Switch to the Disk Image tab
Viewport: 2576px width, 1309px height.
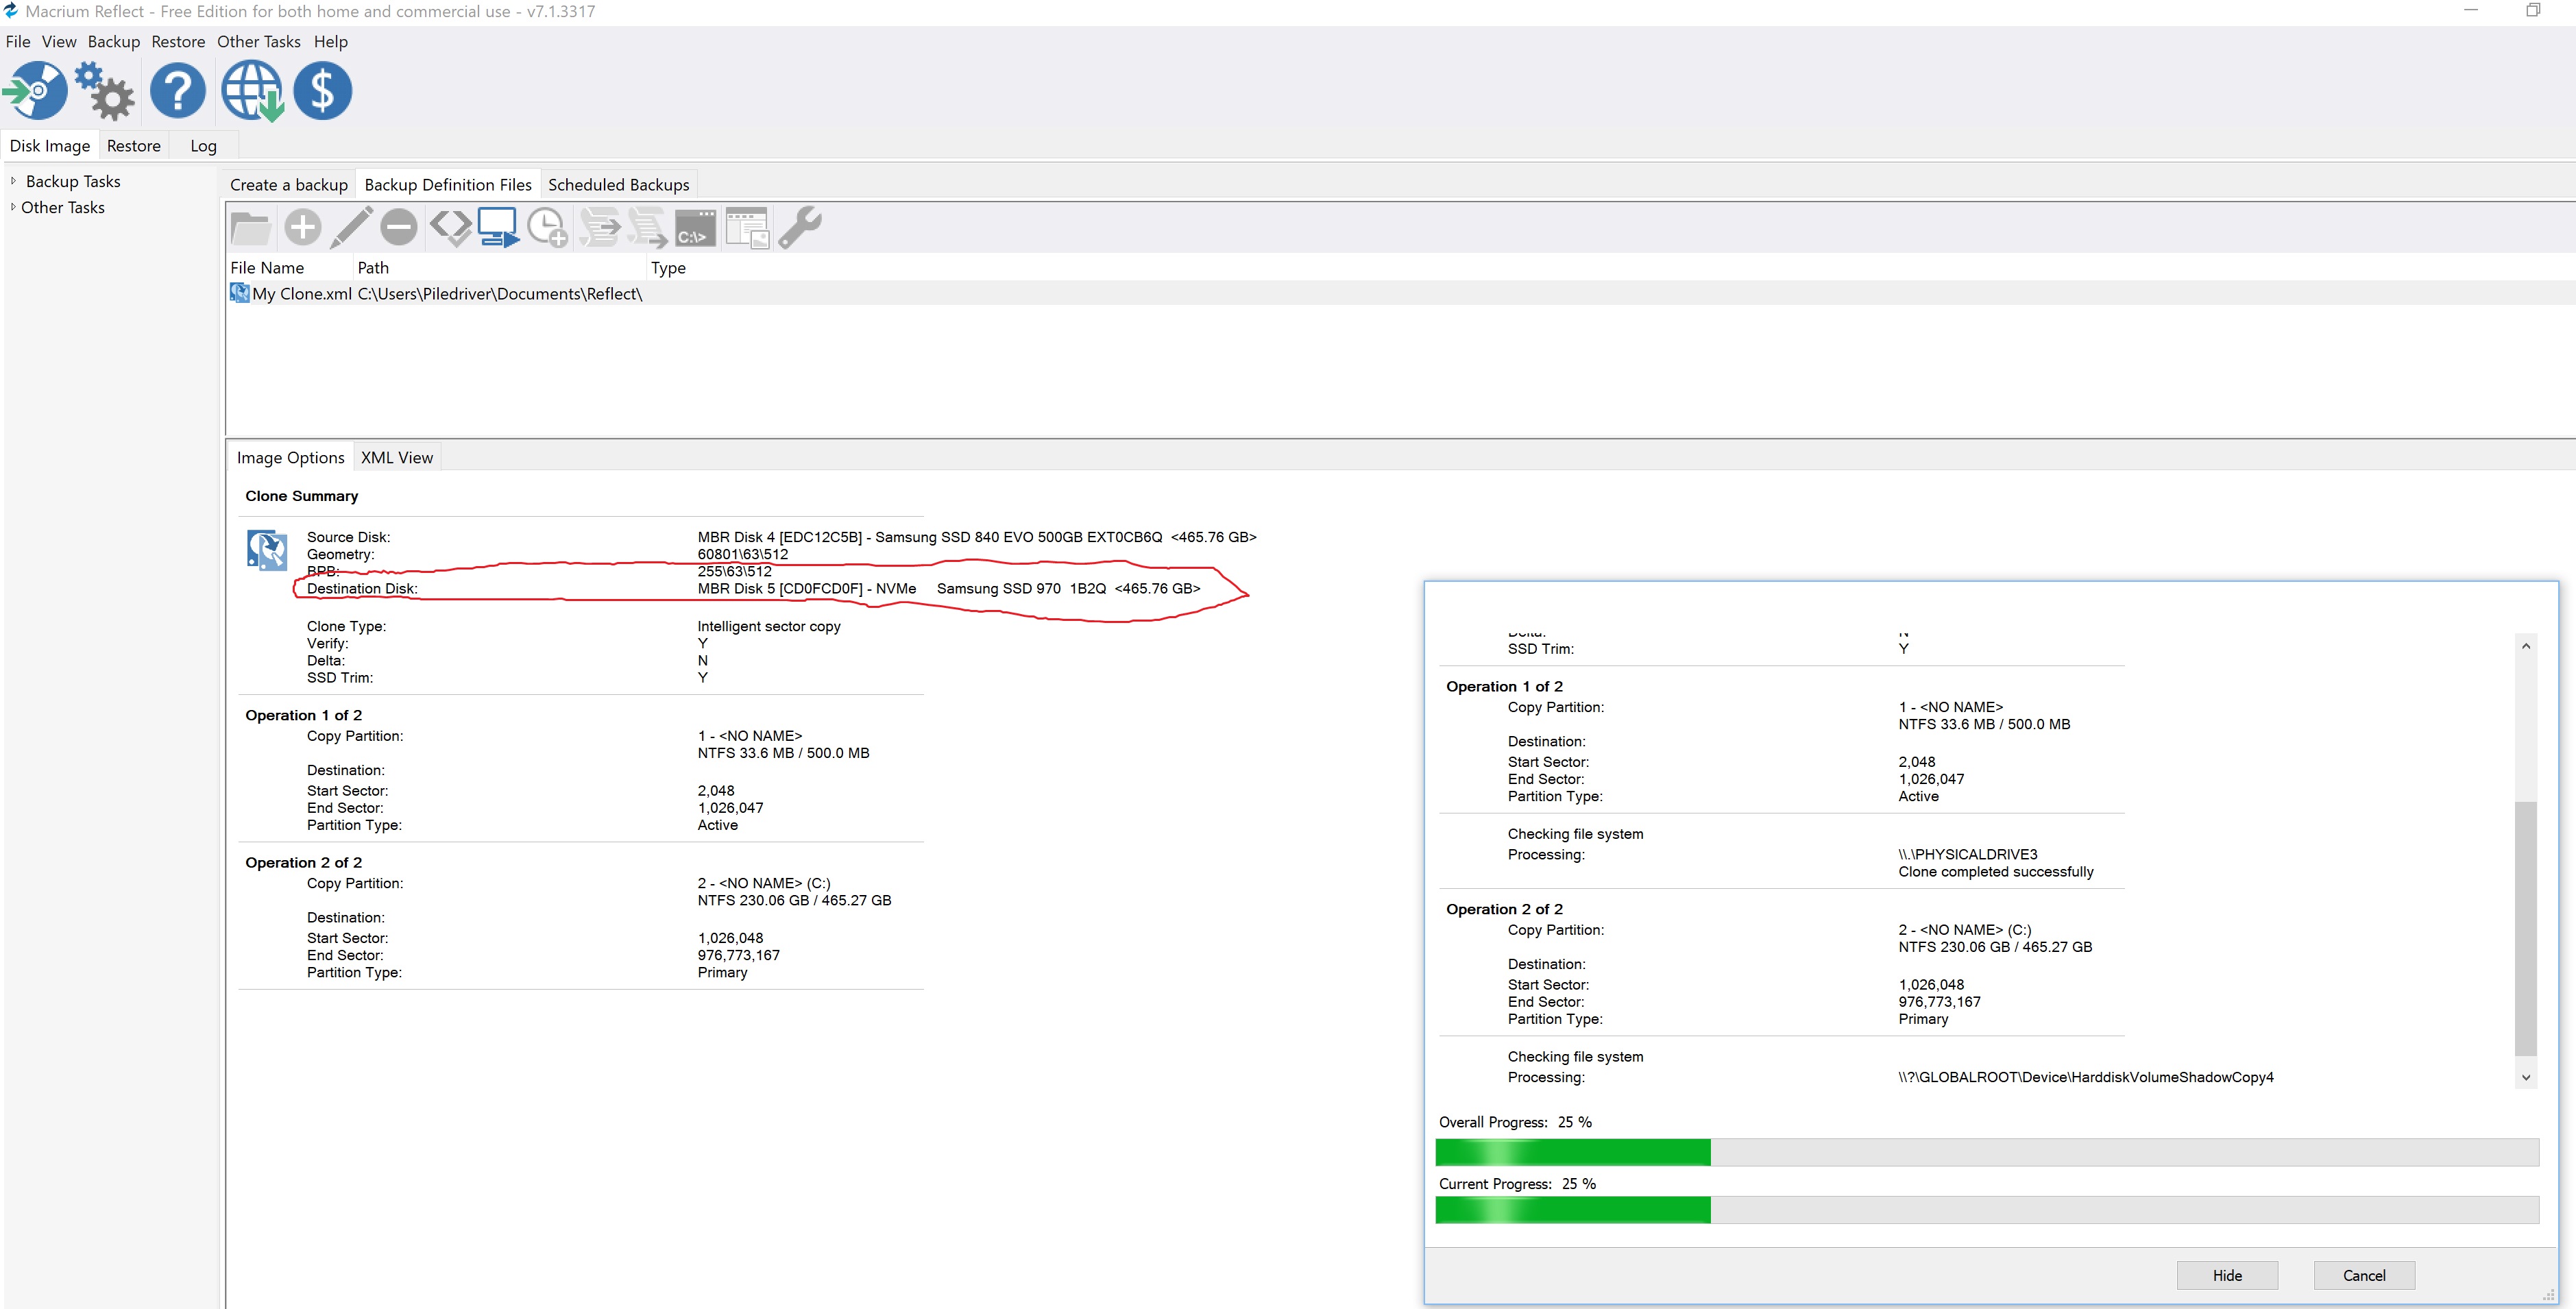[50, 145]
